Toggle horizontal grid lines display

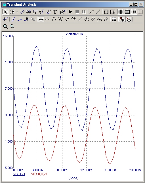(x=127, y=12)
